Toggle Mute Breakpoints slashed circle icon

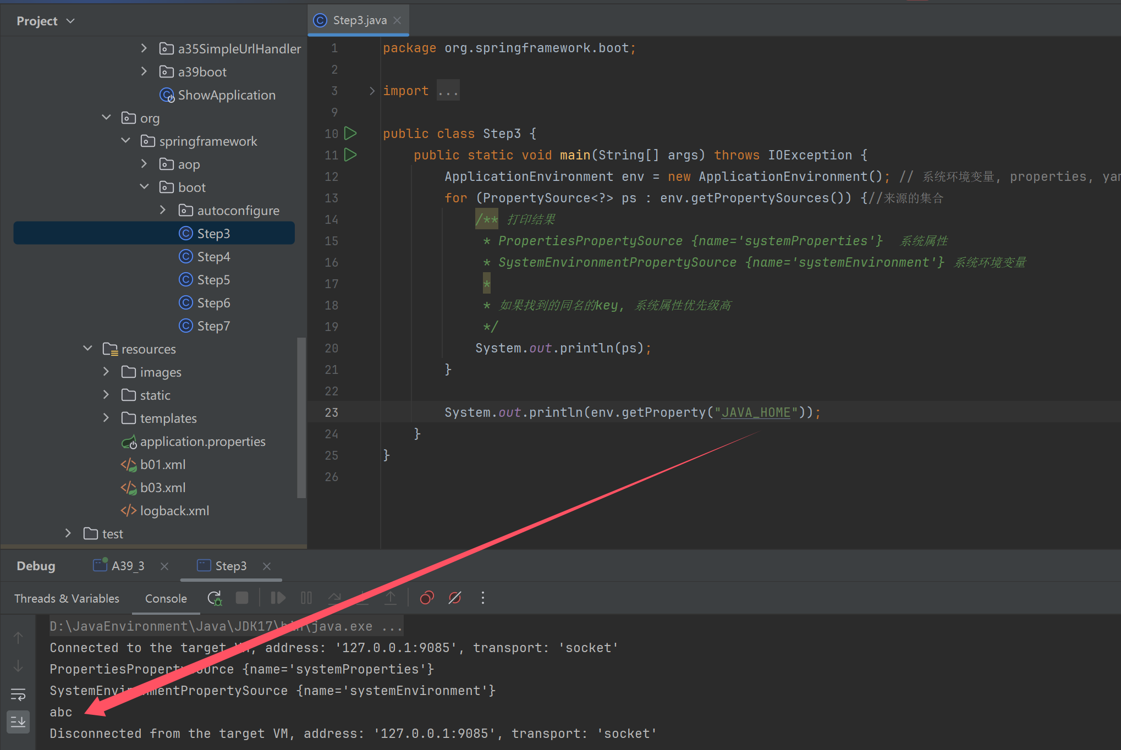(x=455, y=598)
